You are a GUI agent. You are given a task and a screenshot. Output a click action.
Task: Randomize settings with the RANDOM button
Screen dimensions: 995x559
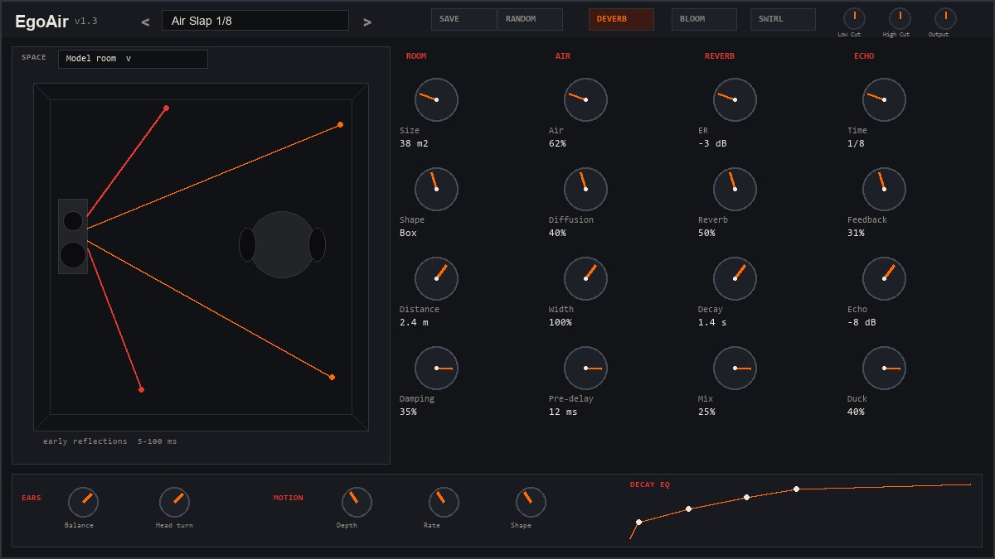click(530, 19)
